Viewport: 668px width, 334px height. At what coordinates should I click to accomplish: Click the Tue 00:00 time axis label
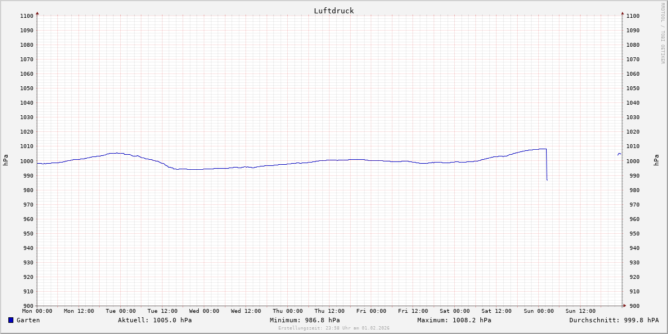tap(121, 311)
